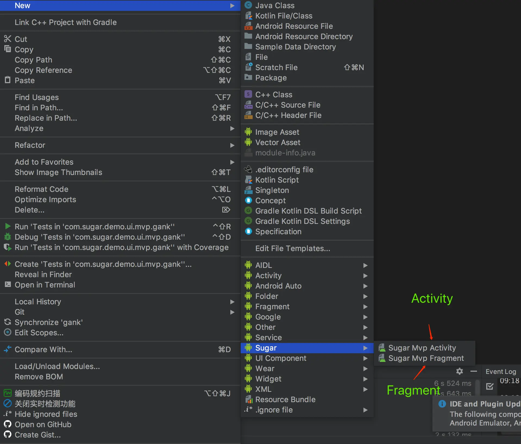Click the .editorconfig file icon
The height and width of the screenshot is (444, 521).
[248, 170]
